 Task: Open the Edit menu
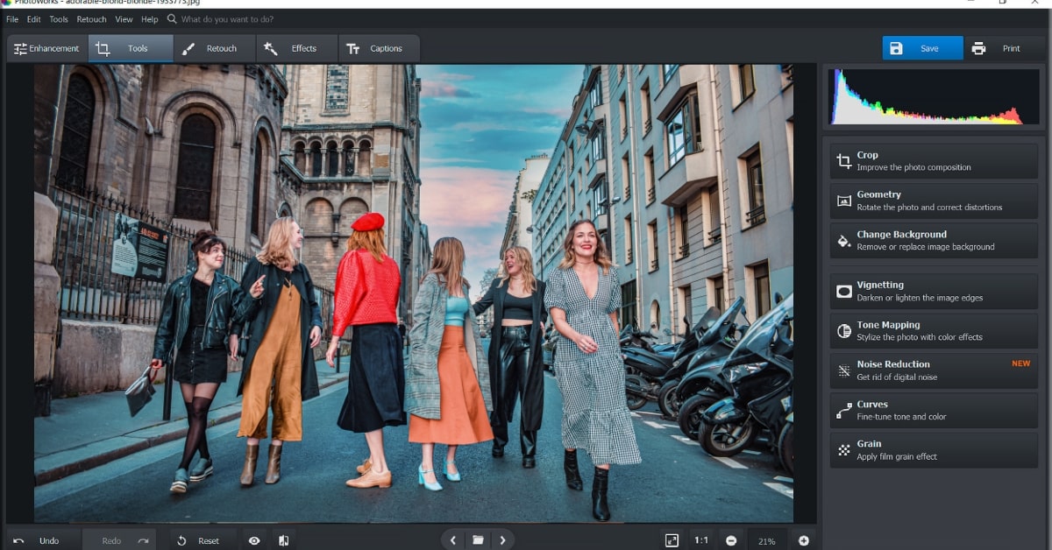[33, 19]
